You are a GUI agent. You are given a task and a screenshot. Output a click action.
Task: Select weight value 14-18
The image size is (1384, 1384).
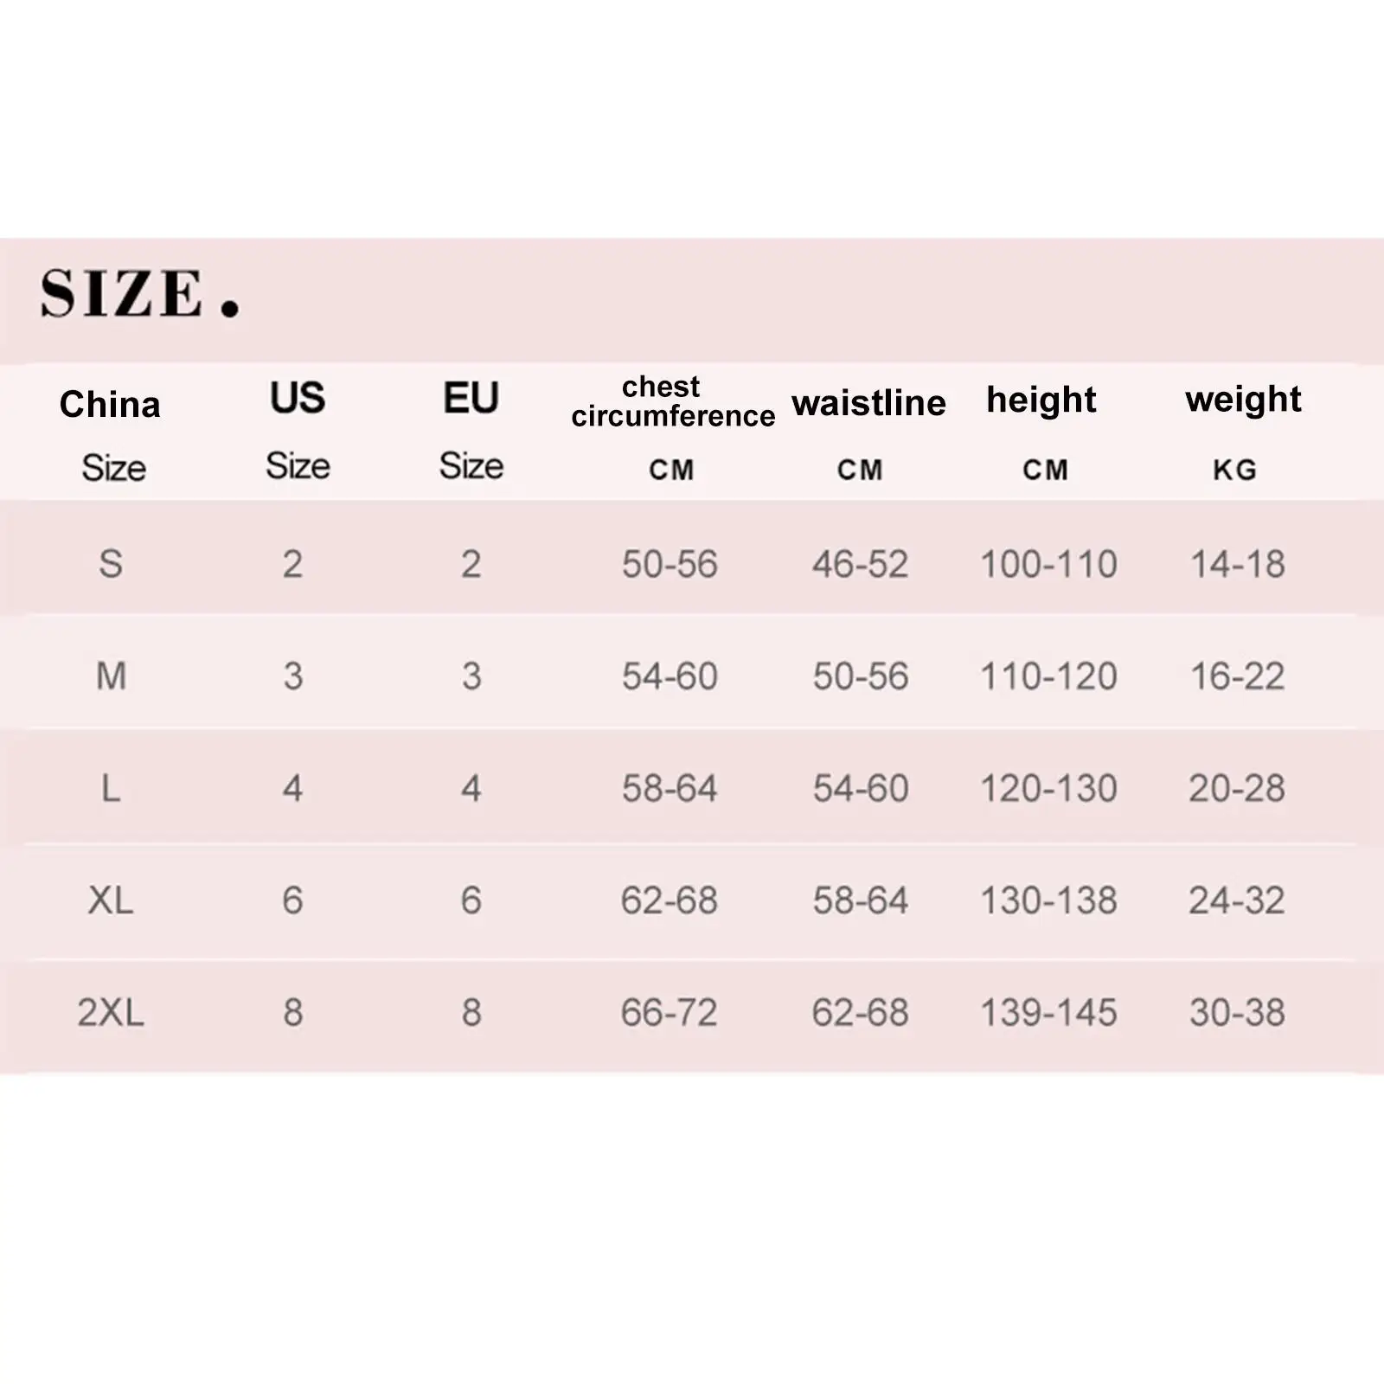tap(1238, 564)
